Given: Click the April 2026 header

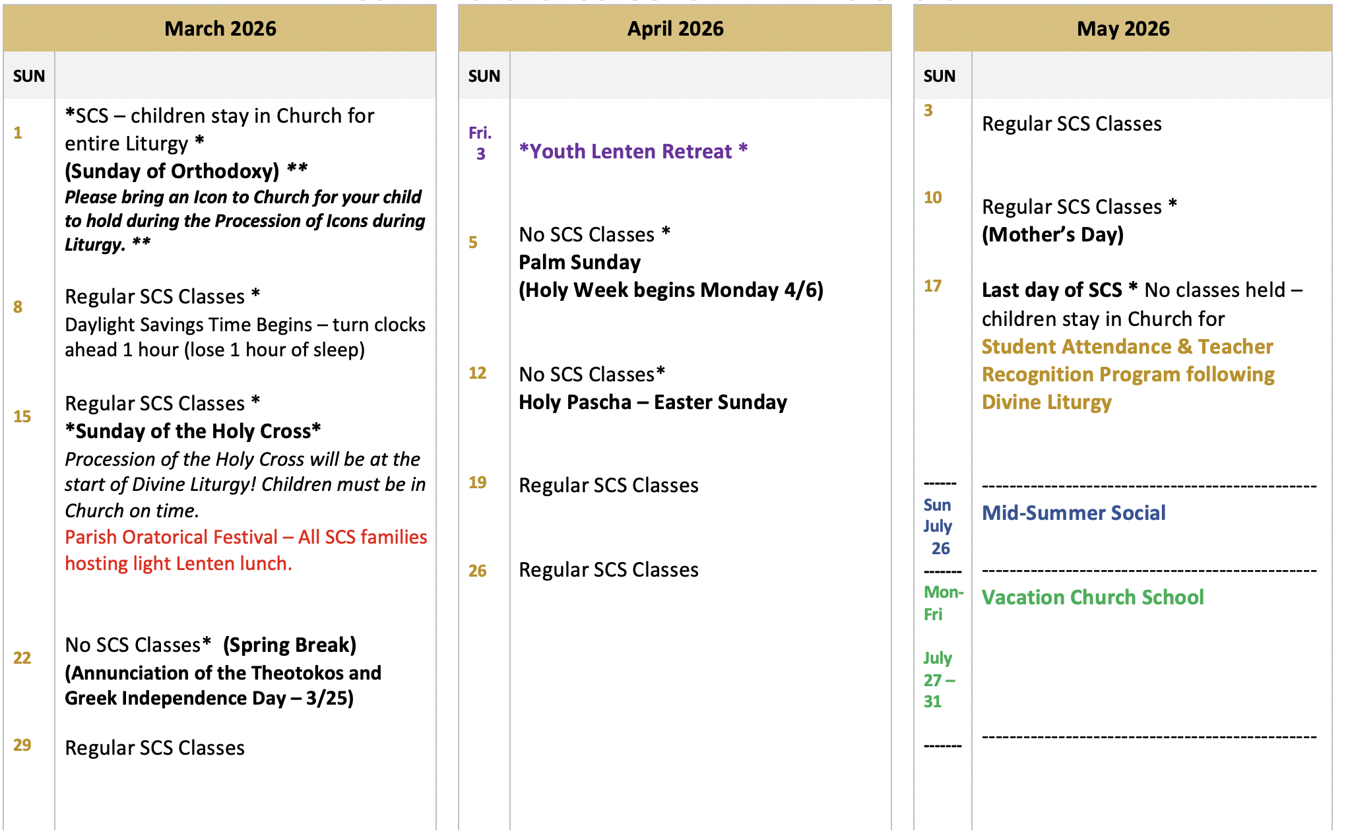Looking at the screenshot, I should [x=675, y=28].
